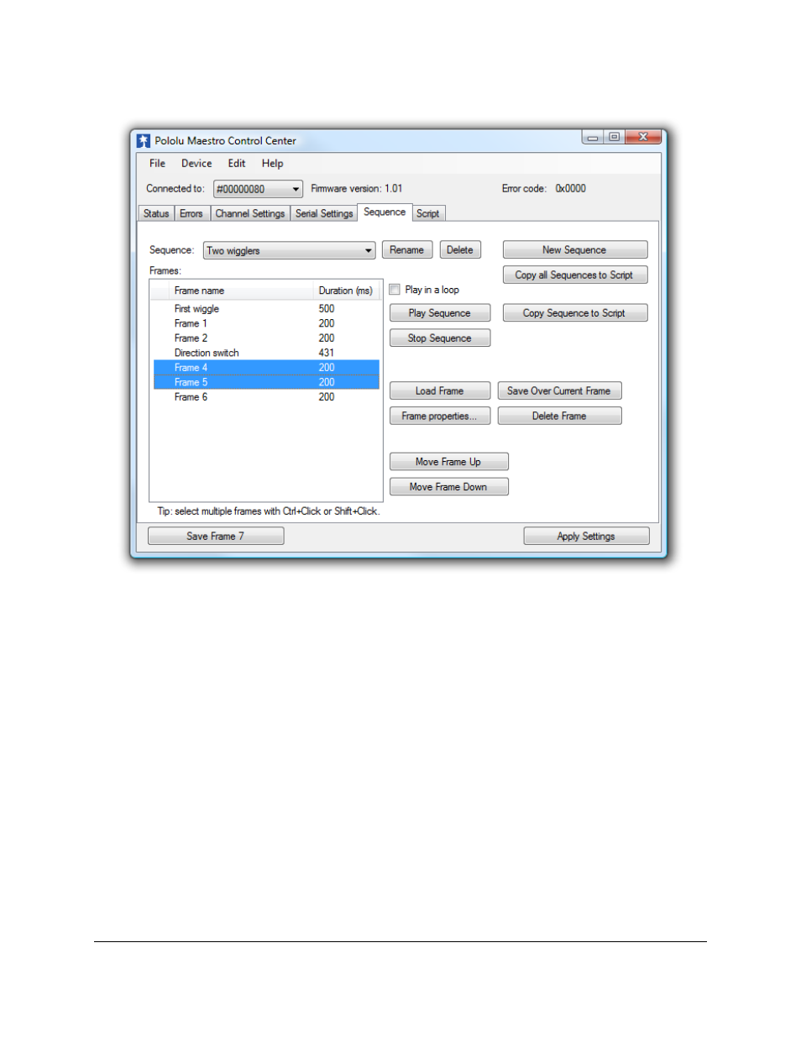Switch to the Errors tab

point(191,213)
